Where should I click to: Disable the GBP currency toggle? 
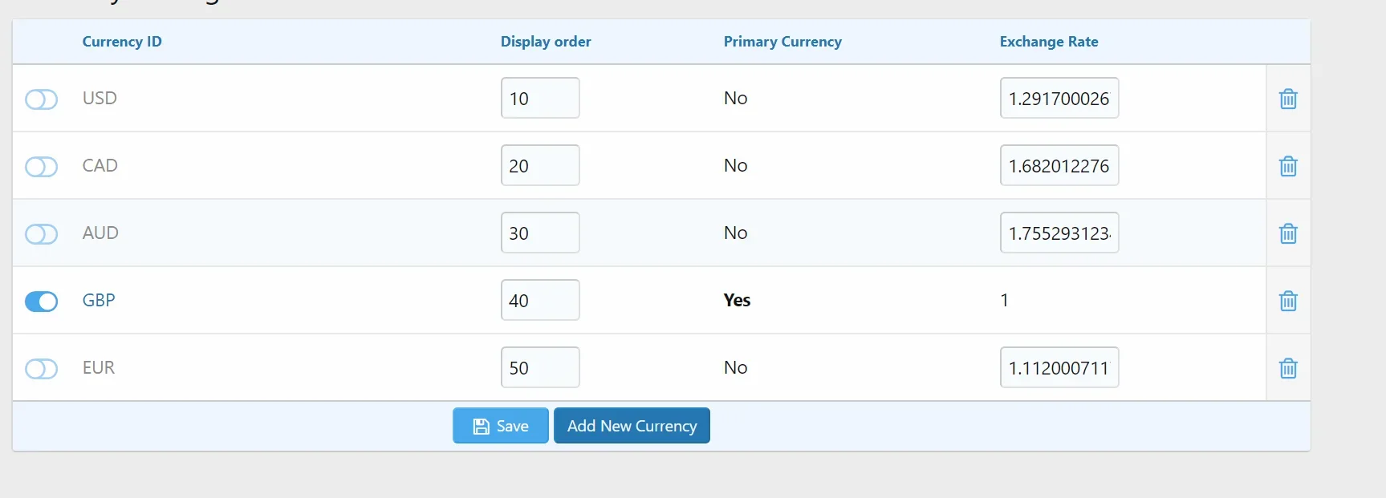point(41,302)
